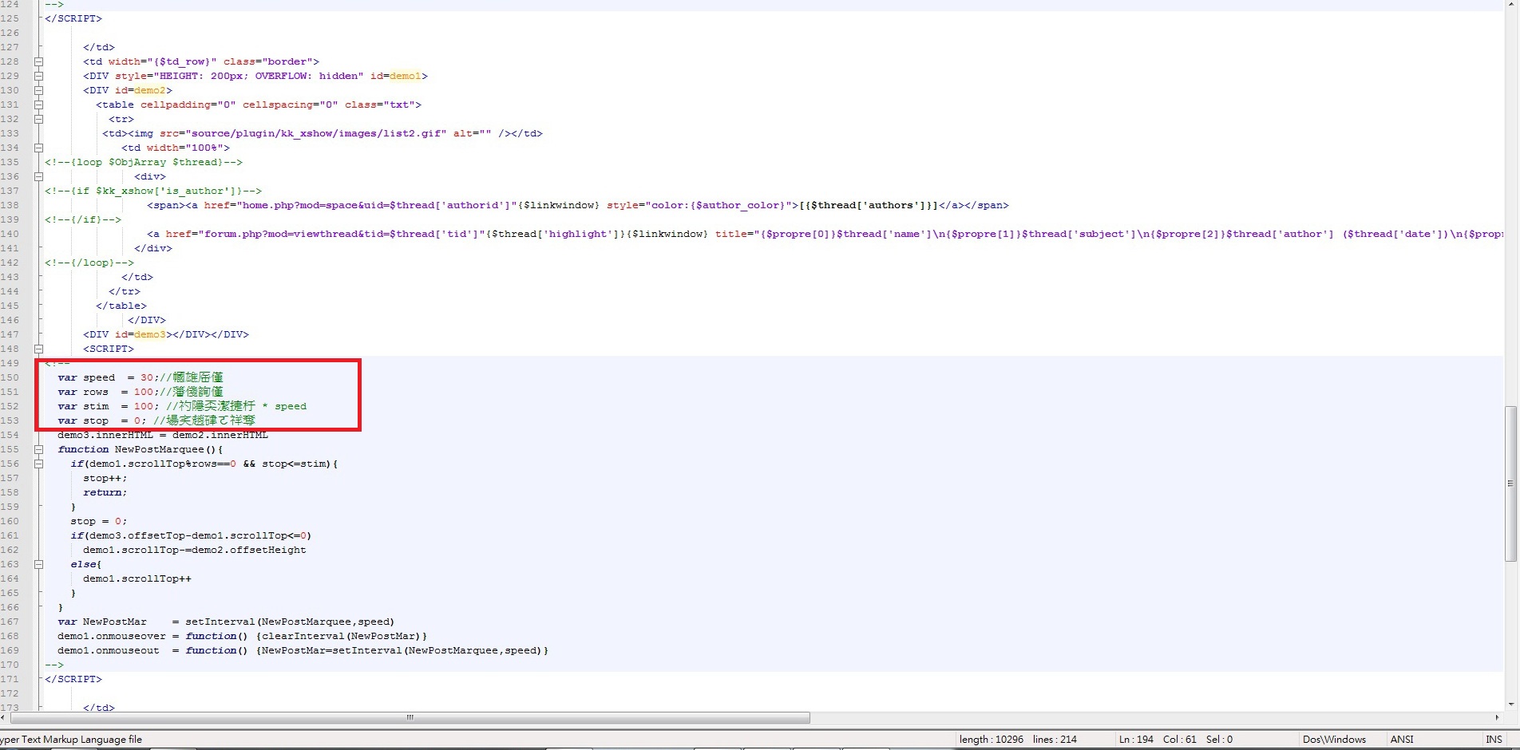The width and height of the screenshot is (1520, 750).
Task: Collapse the NewPostMarquee function fold marker
Action: [38, 449]
